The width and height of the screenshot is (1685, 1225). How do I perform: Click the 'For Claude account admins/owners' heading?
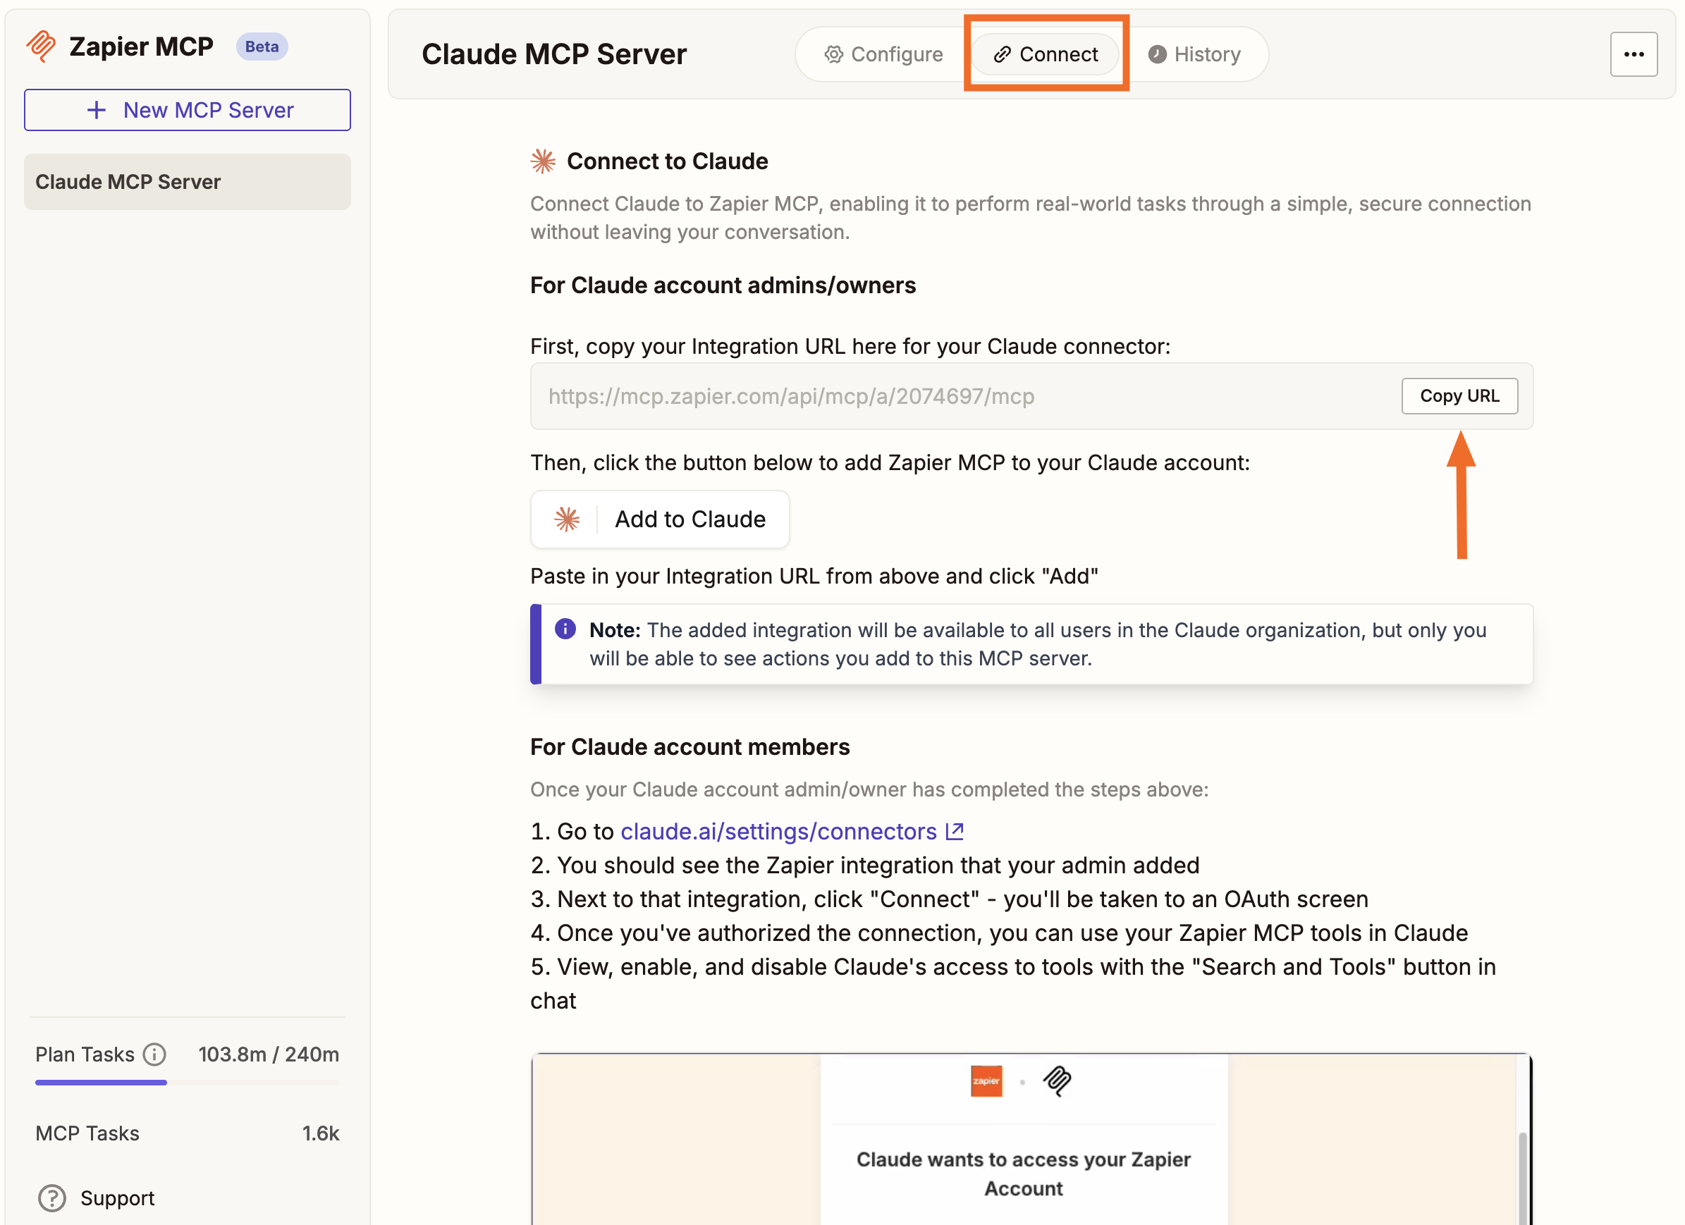[723, 285]
